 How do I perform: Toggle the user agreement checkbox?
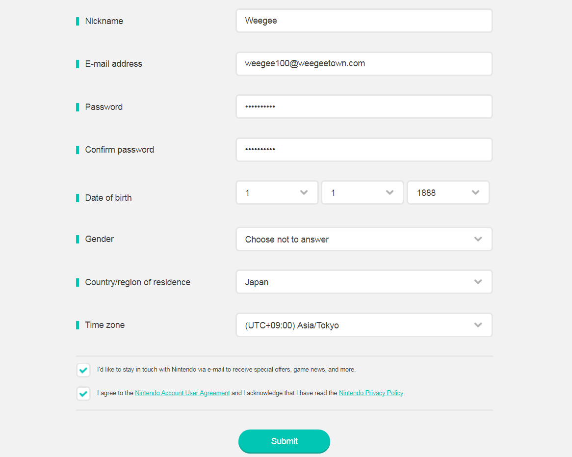click(83, 394)
